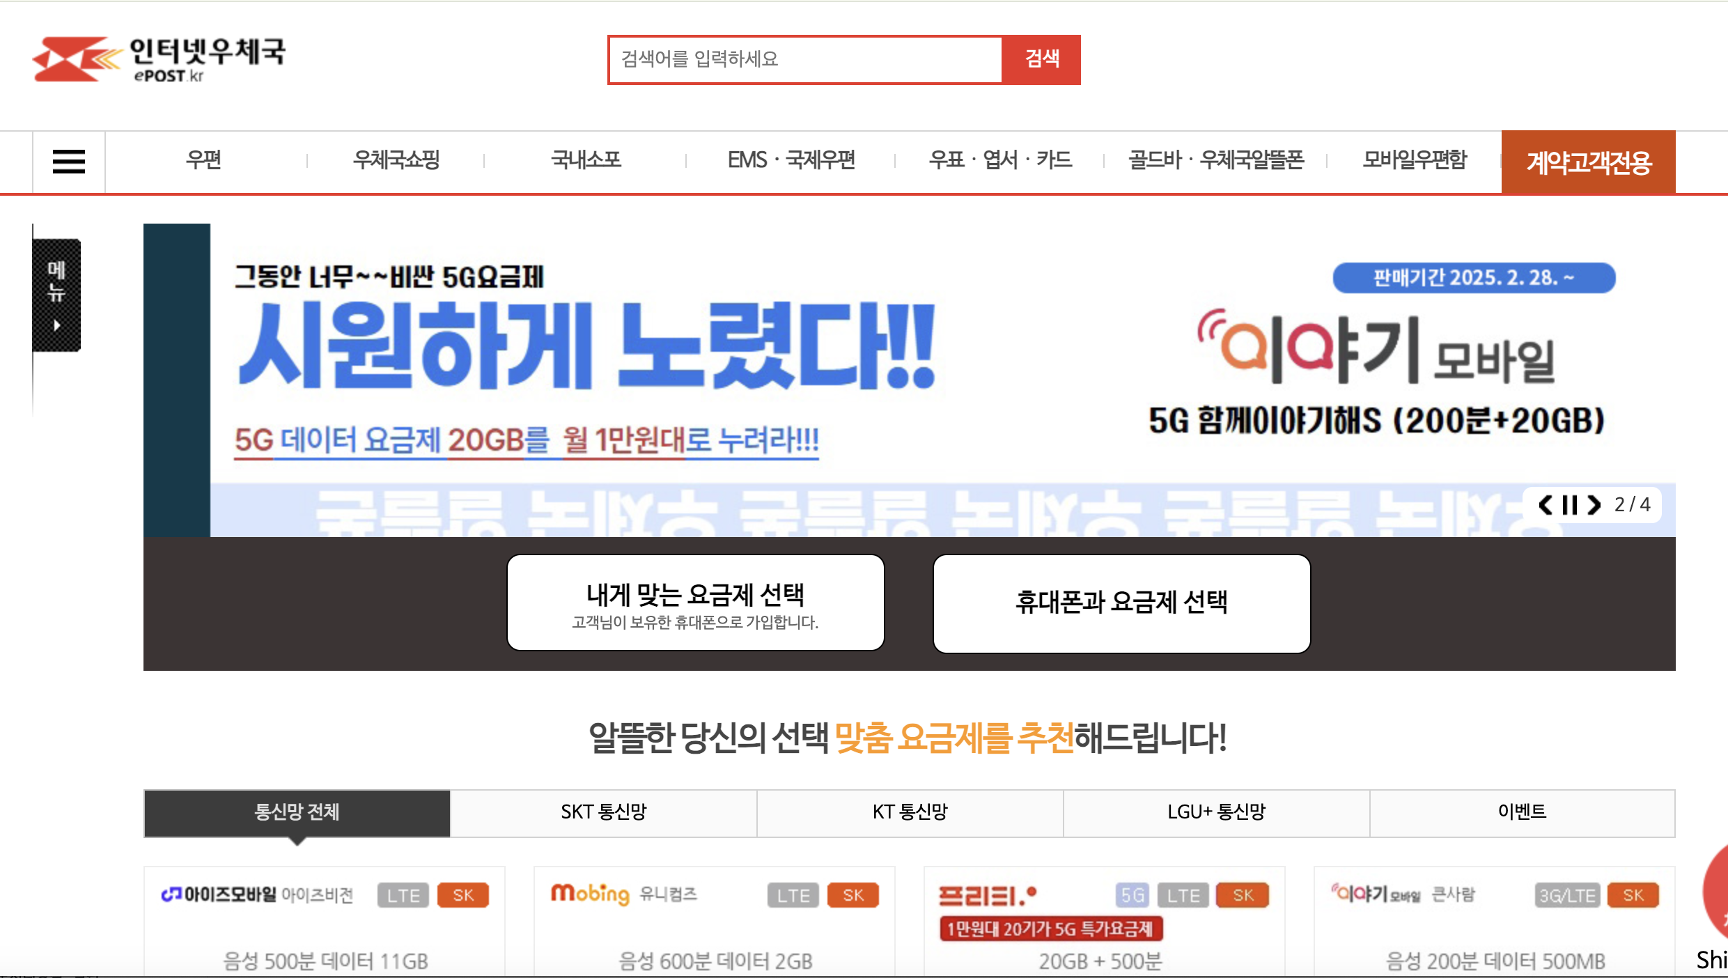Image resolution: width=1728 pixels, height=978 pixels.
Task: Click the LTE badge on Mobing card
Action: [793, 896]
